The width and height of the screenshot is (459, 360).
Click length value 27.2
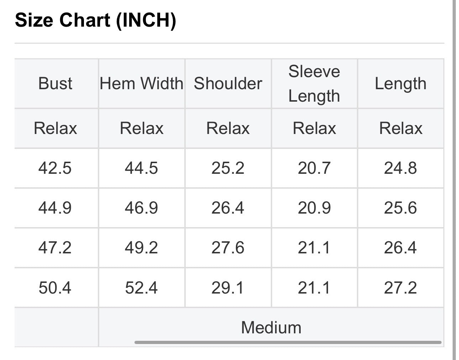[401, 288]
